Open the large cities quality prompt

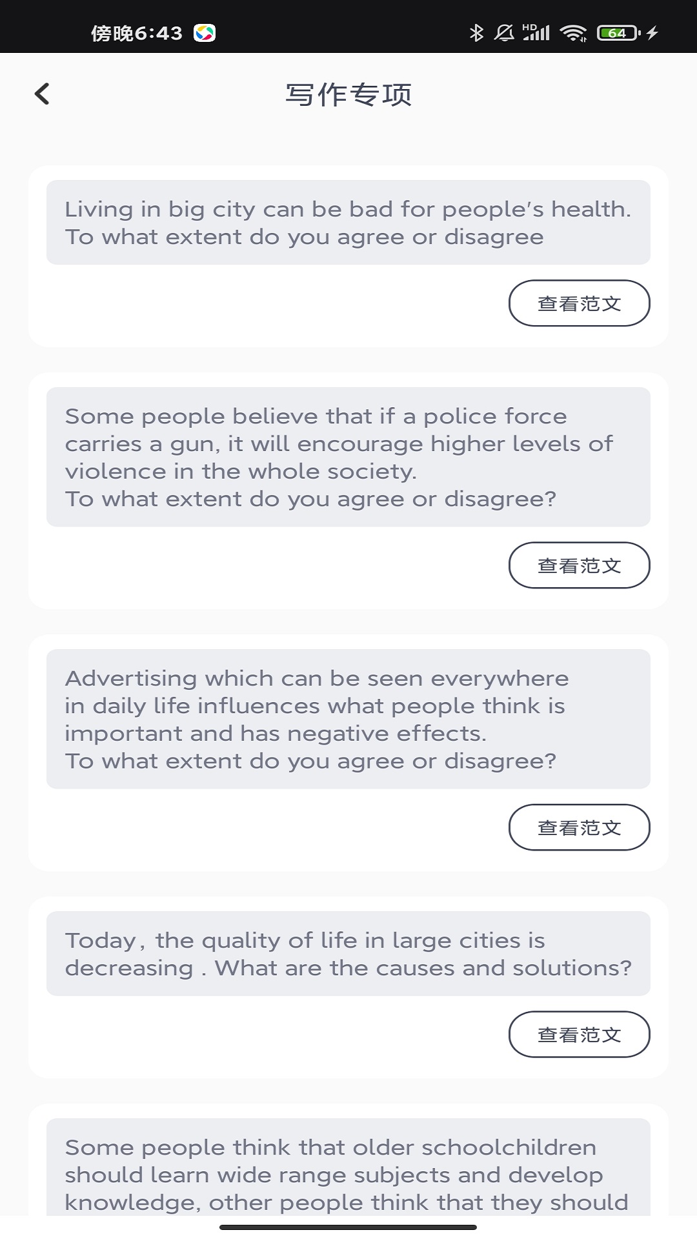tap(348, 954)
